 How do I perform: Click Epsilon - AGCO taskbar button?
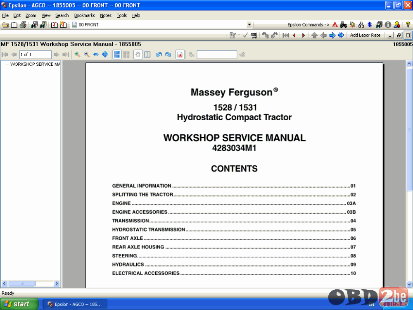[x=75, y=305]
